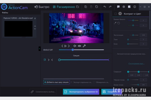Click the playback position slider

click(81, 50)
